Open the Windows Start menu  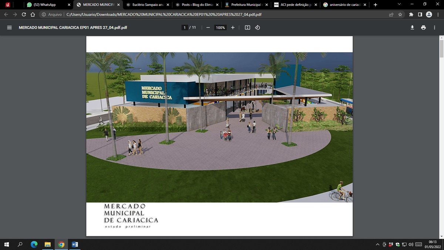click(x=6, y=244)
